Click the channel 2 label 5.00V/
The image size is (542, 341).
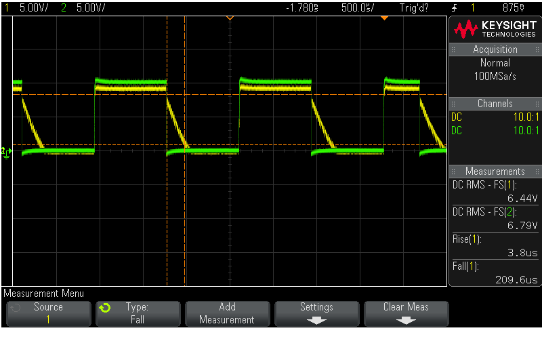point(91,8)
